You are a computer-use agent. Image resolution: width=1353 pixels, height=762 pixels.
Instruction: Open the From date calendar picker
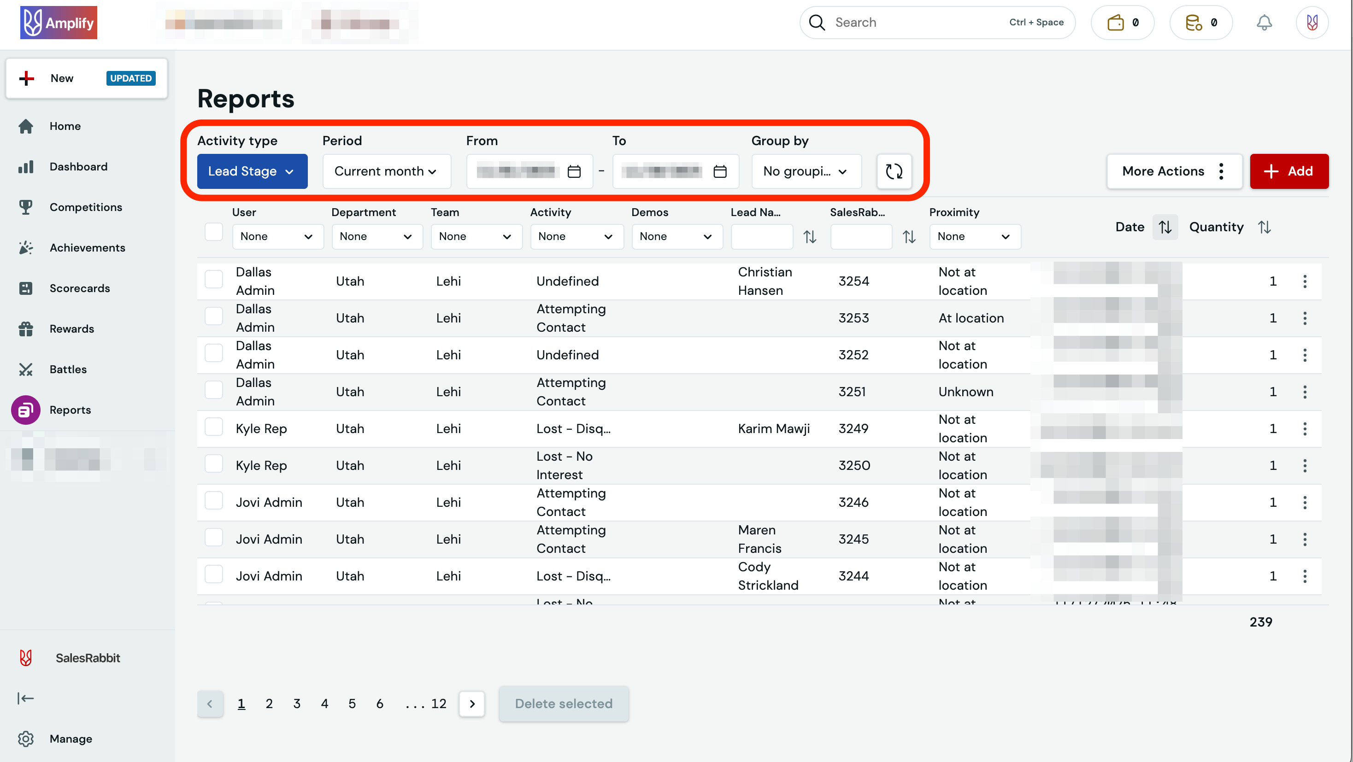[574, 171]
